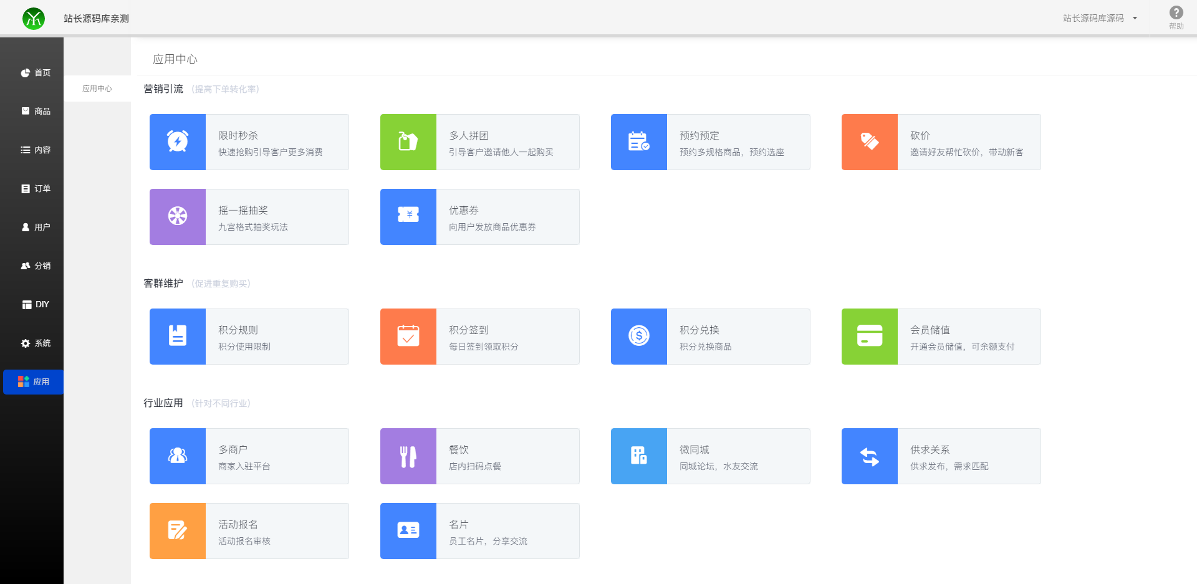1197x584 pixels.
Task: Open the 积分规则 app title
Action: (238, 330)
